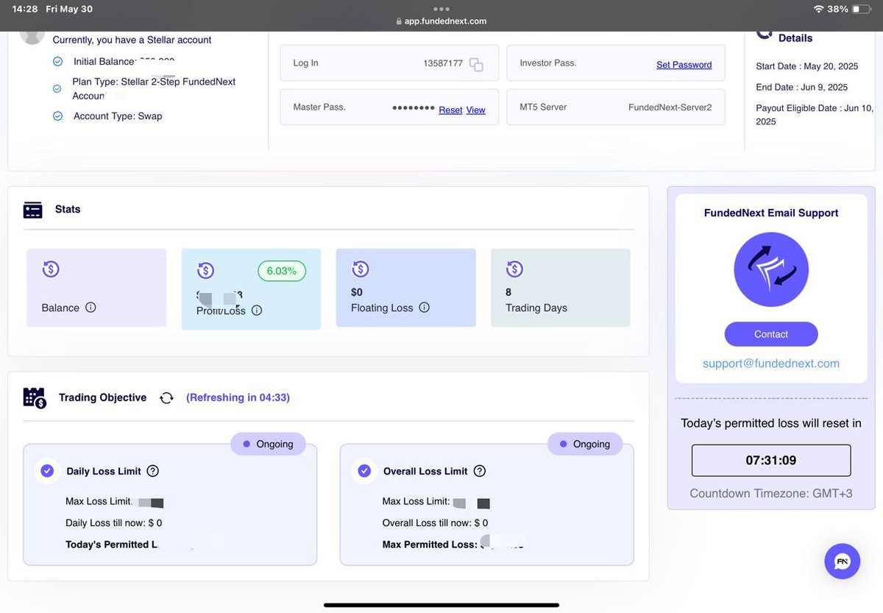The width and height of the screenshot is (883, 613).
Task: Click the user profile avatar
Action: click(32, 37)
